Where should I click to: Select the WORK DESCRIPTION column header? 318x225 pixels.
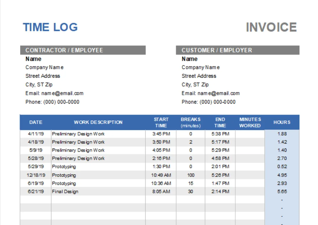[x=98, y=122]
